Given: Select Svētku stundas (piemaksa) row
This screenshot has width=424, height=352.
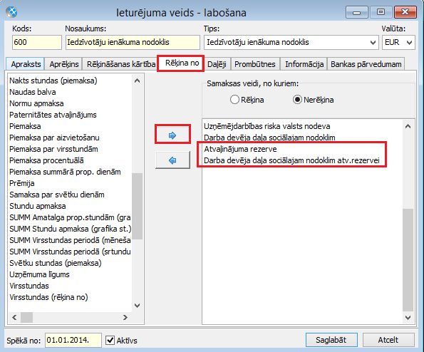Looking at the screenshot, I should tap(70, 263).
